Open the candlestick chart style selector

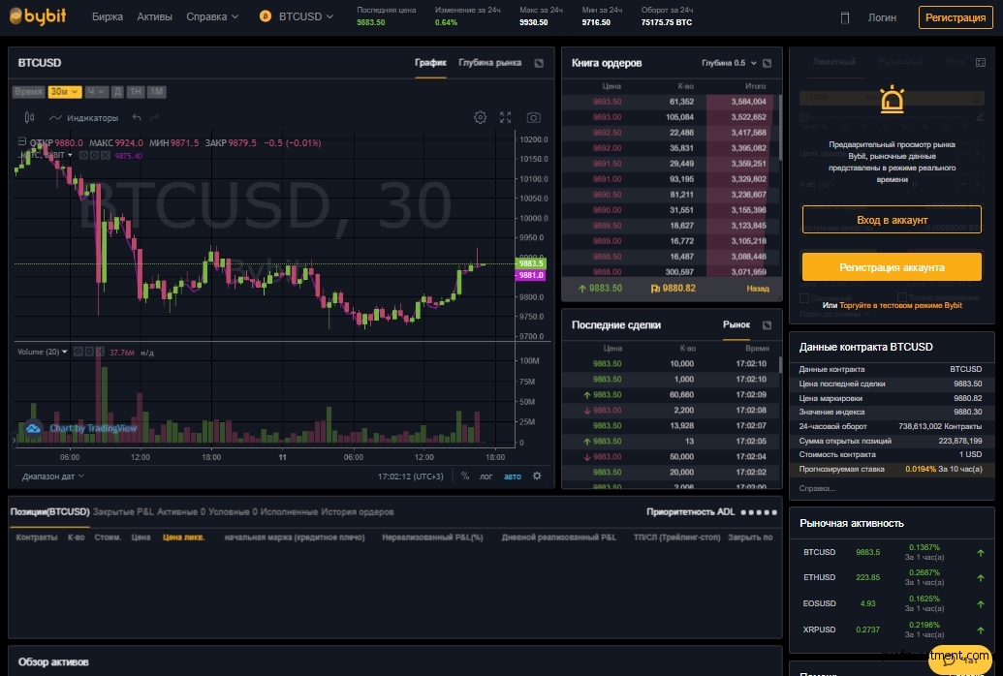pyautogui.click(x=29, y=118)
